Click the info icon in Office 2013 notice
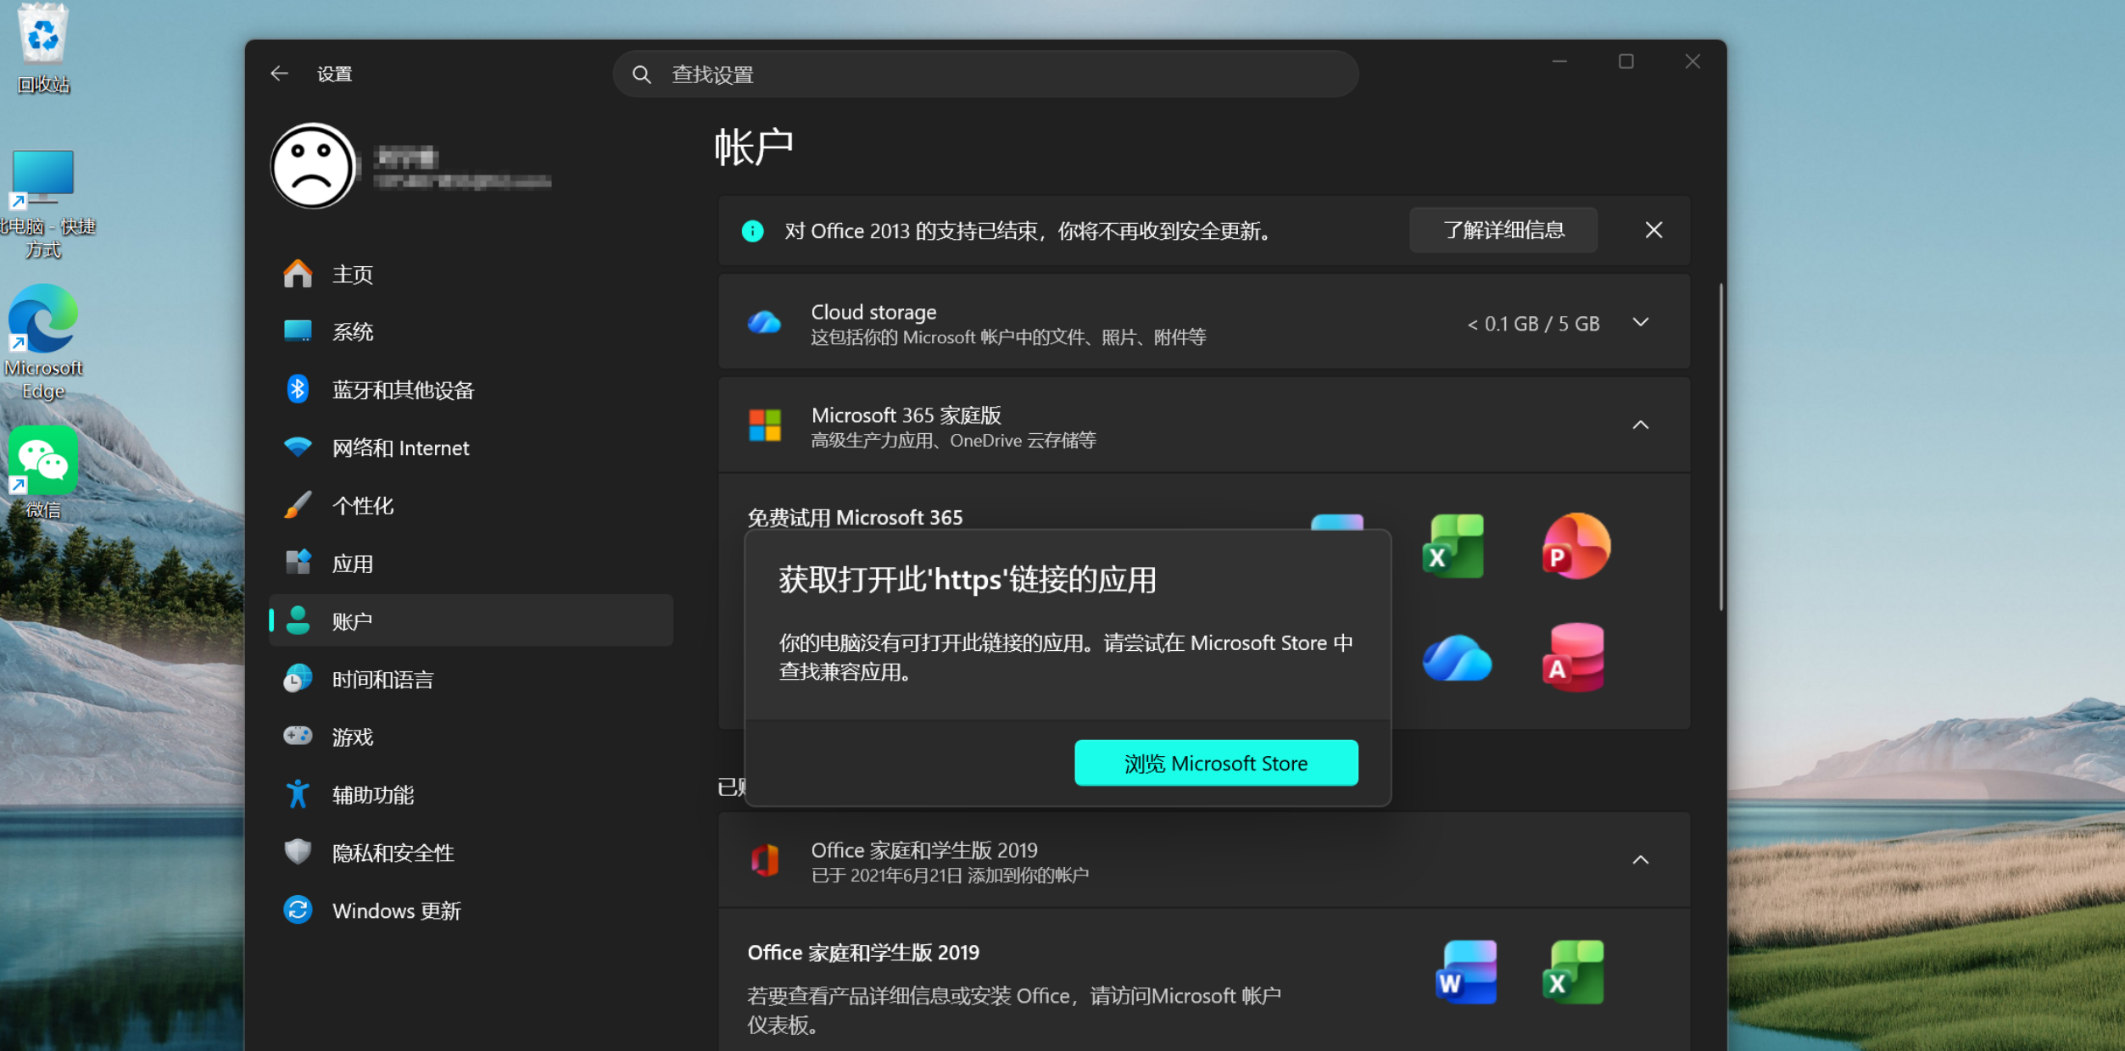 752,231
